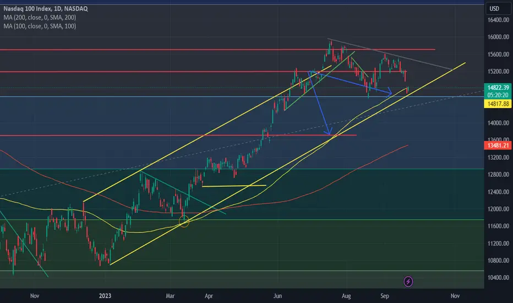Click the 14000.00 price axis label
This screenshot has height=303, width=513.
(498, 123)
